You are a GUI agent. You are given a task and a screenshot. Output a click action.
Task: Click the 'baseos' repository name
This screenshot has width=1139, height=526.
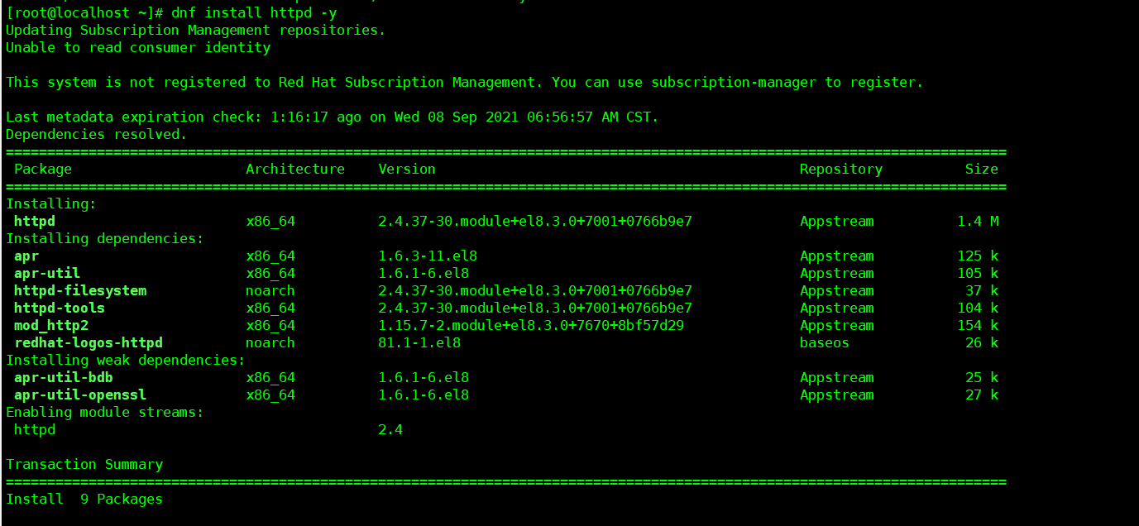825,343
